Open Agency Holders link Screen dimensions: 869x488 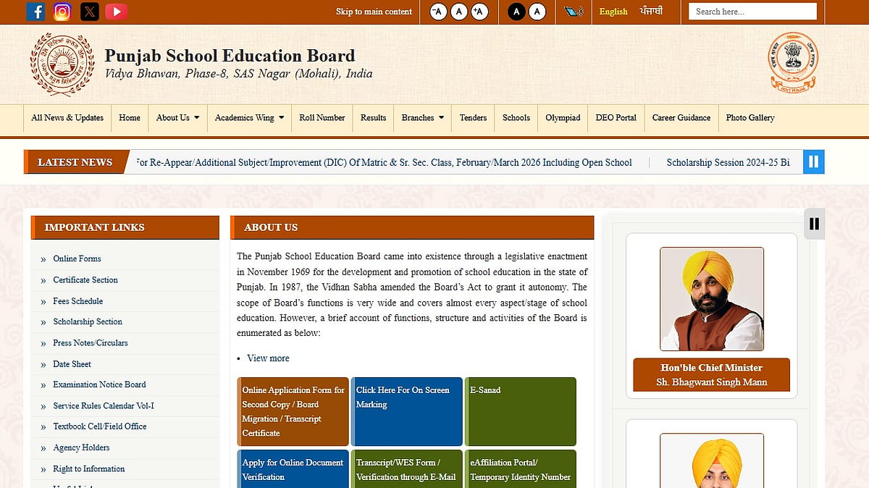(x=81, y=447)
